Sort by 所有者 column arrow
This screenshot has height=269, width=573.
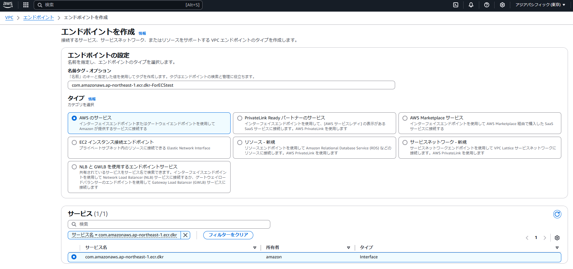(348, 248)
